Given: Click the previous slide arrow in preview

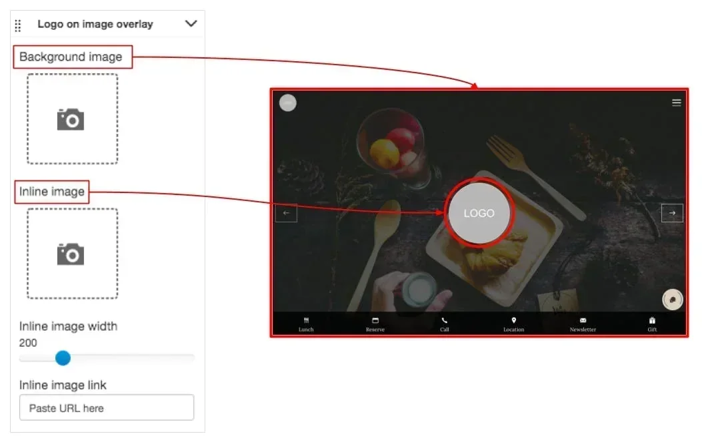Looking at the screenshot, I should (287, 213).
